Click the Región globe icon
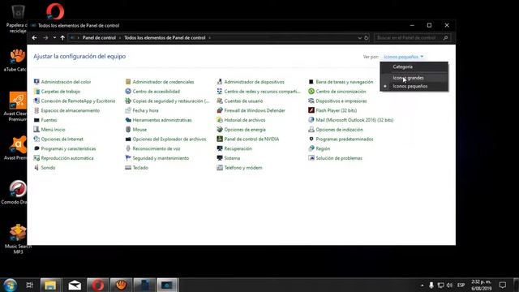The width and height of the screenshot is (519, 292). [311, 148]
